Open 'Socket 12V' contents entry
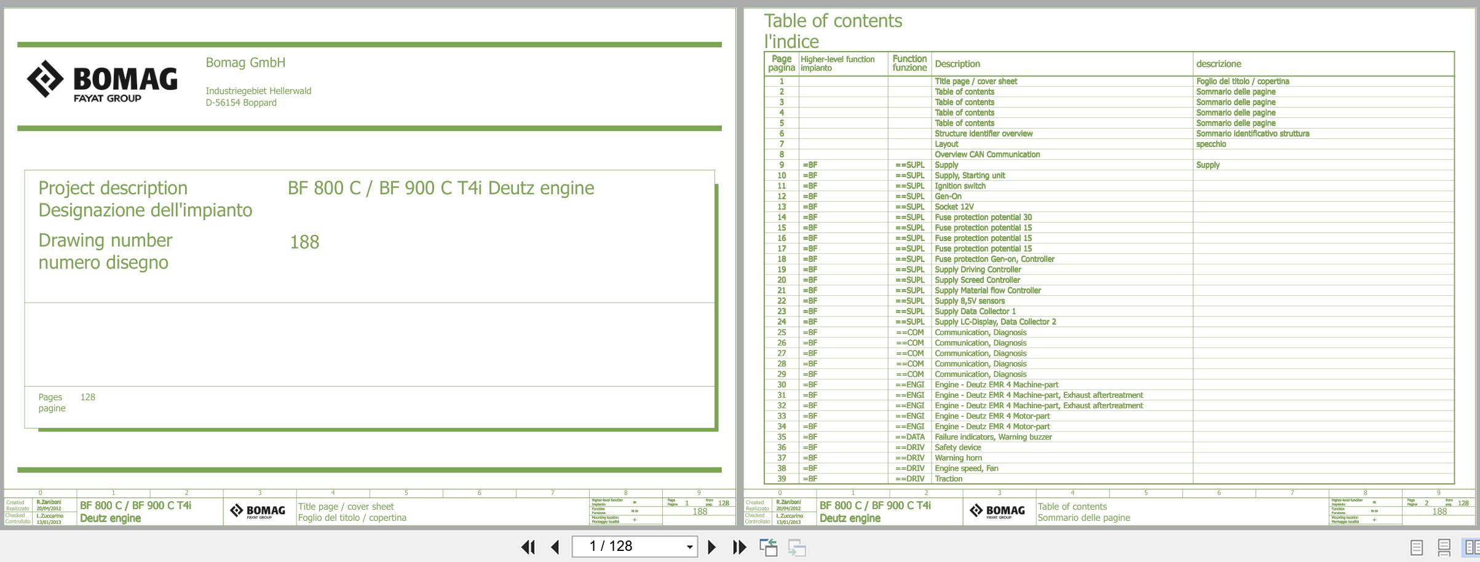The image size is (1480, 562). pyautogui.click(x=954, y=207)
